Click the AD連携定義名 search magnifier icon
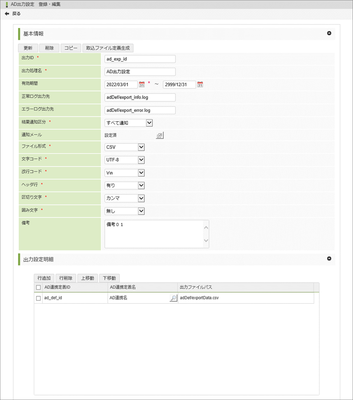This screenshot has height=400, width=353. click(173, 298)
